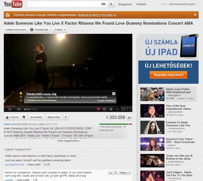This screenshot has width=203, height=181.
Task: Open dropdown arrow next to Válasz
Action: (130, 173)
